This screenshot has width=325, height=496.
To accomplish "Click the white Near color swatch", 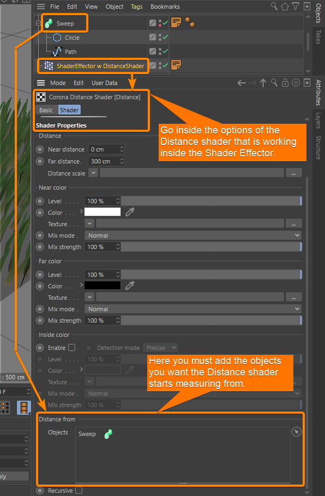I will point(103,212).
